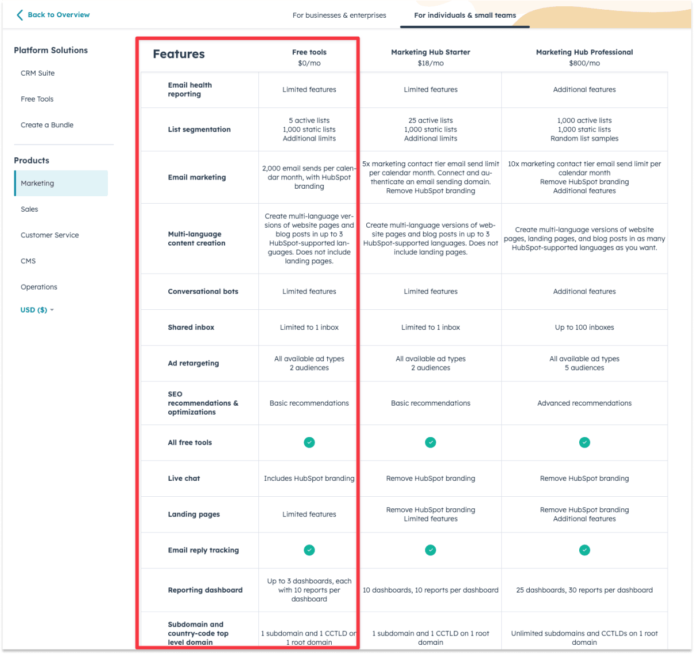Click the Marketing Hub Starter $18/mo column header

tap(430, 57)
